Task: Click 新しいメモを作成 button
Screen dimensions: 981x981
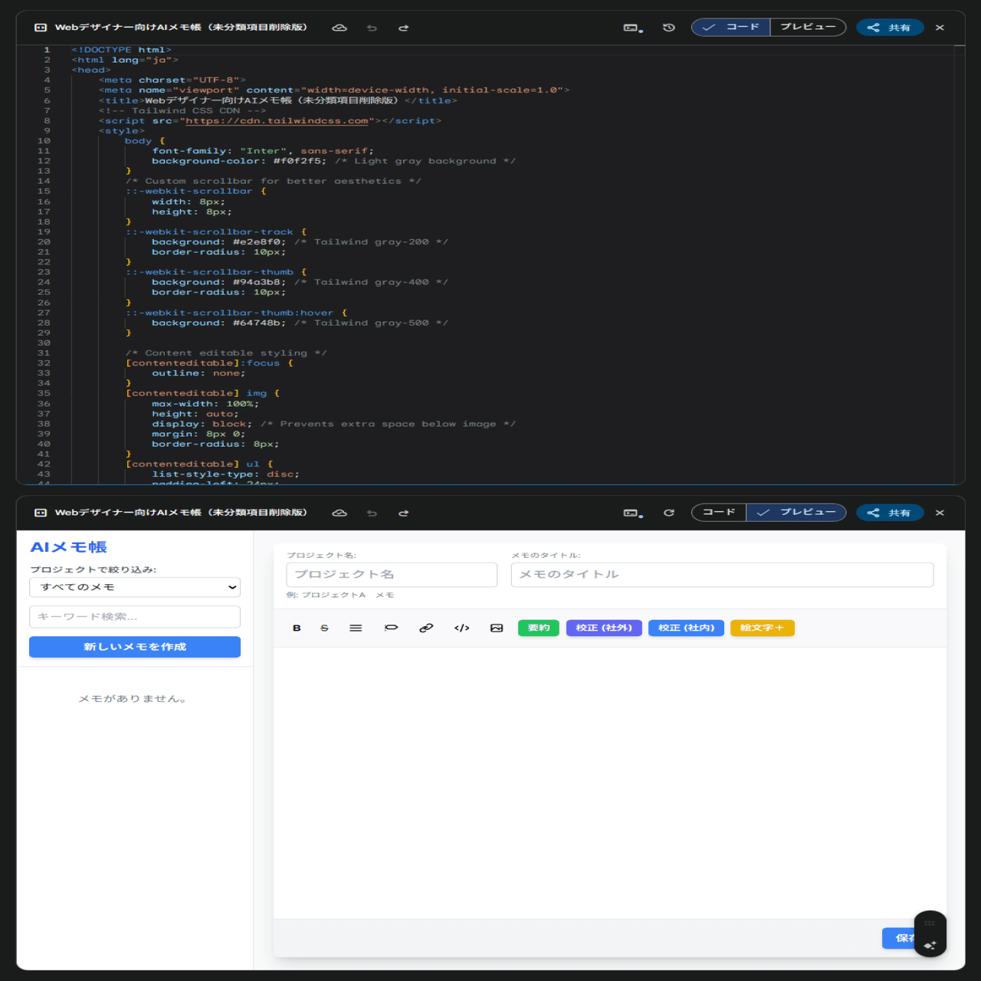Action: pos(135,647)
